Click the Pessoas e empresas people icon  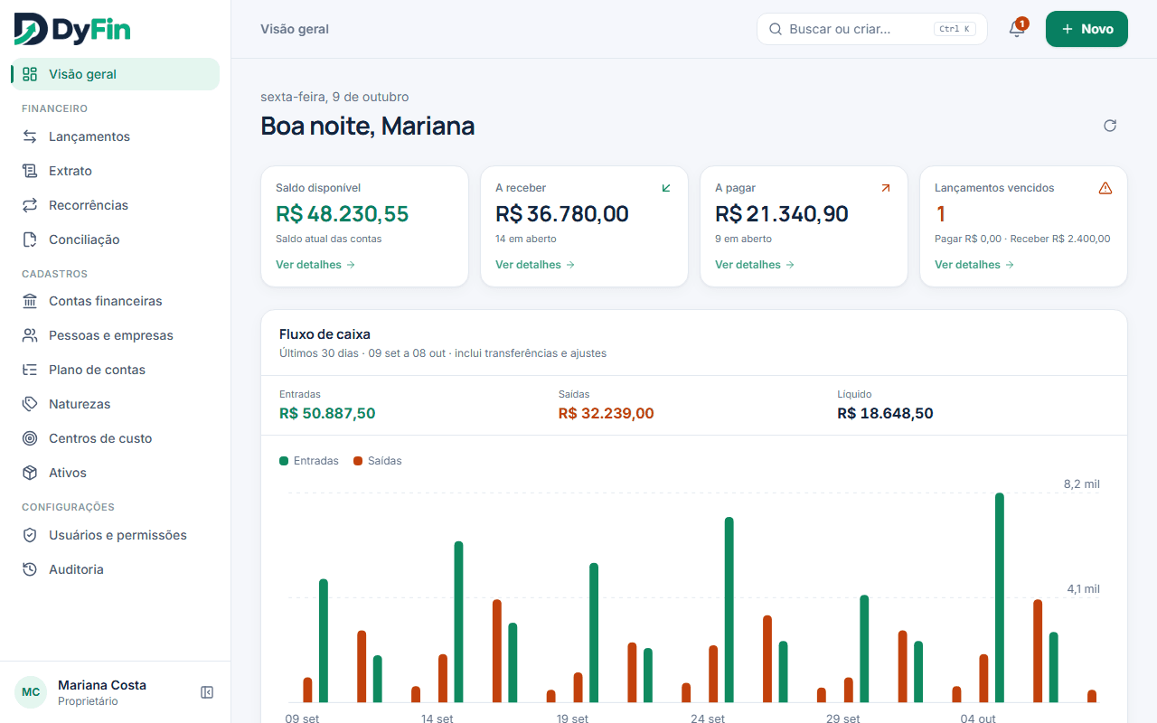(30, 335)
